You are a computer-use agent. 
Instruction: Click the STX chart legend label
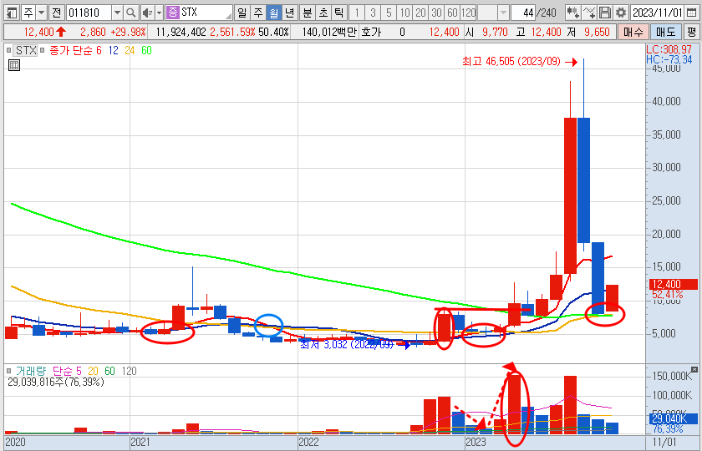click(26, 51)
